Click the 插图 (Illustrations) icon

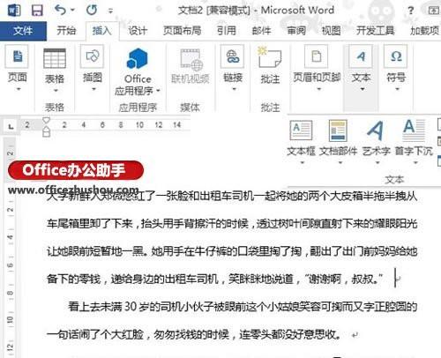point(92,56)
